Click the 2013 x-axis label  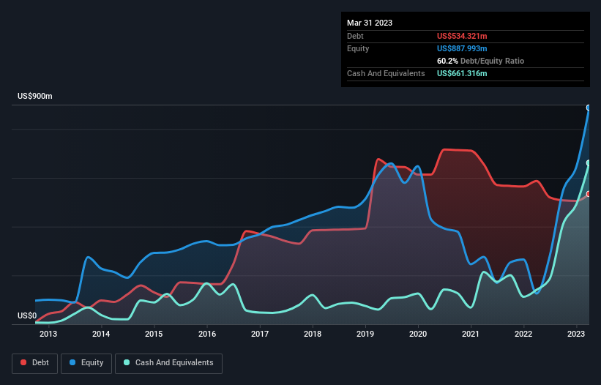point(48,334)
